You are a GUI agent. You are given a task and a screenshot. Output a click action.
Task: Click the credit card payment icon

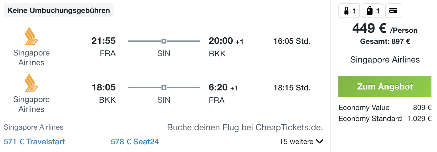(x=393, y=11)
